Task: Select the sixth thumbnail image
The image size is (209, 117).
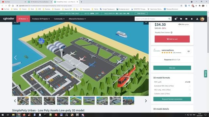Action: (89, 101)
